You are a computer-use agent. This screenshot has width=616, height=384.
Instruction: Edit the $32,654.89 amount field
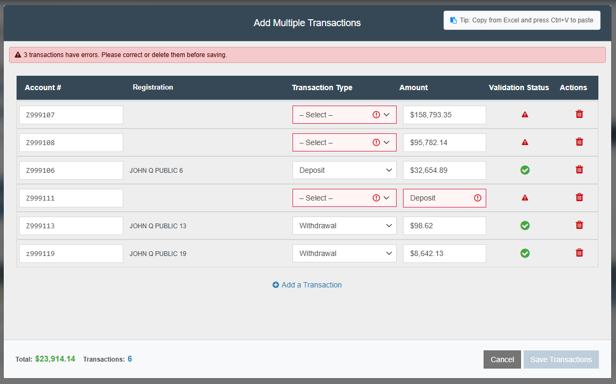(444, 170)
